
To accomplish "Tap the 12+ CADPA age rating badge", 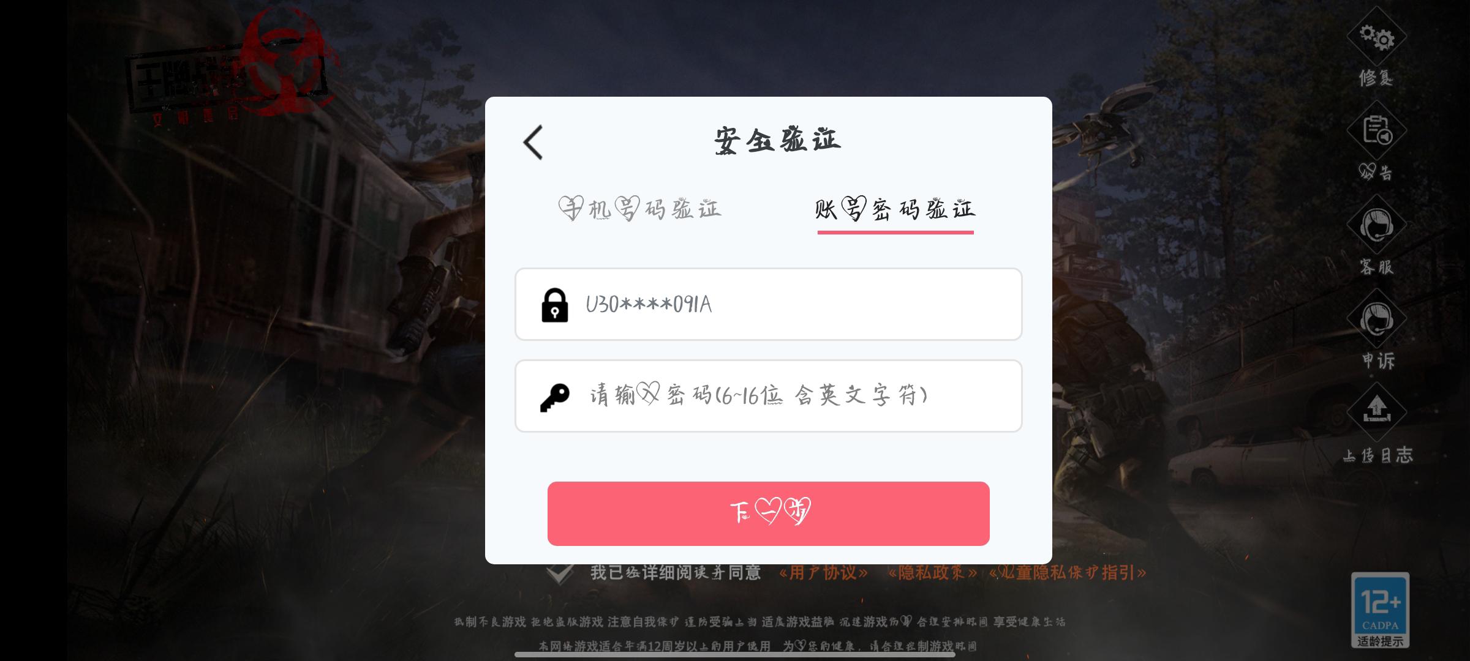I will pos(1380,610).
